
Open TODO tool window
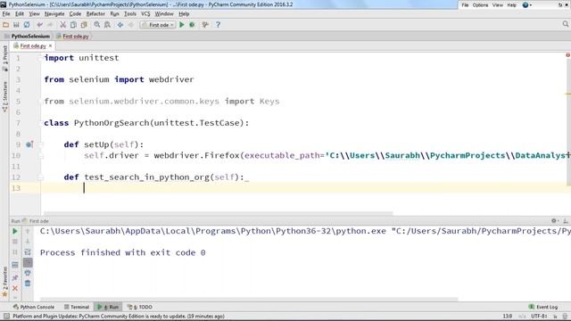click(x=140, y=307)
